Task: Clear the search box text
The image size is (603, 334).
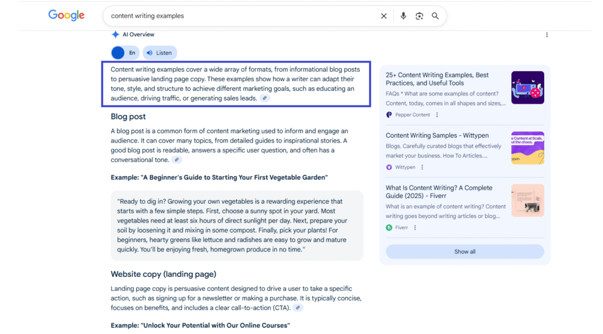Action: click(x=384, y=16)
